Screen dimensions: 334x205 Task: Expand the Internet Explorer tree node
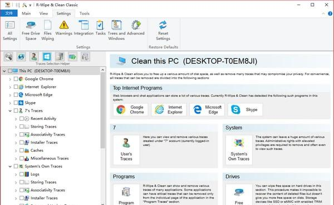coord(10,87)
